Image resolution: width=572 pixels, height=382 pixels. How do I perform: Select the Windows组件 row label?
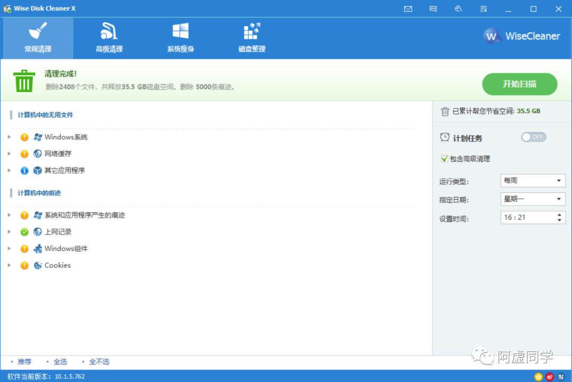[x=66, y=249]
